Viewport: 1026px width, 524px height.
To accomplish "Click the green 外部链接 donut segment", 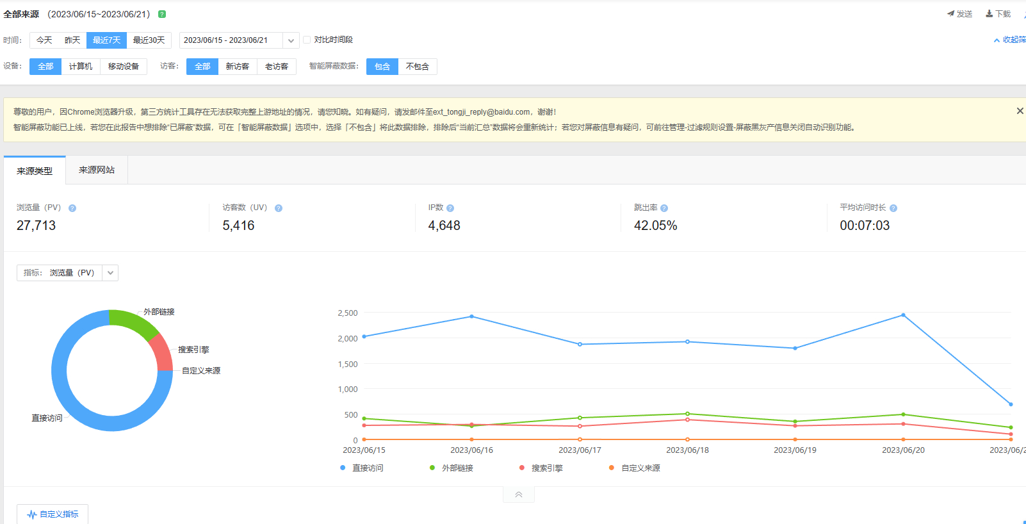I will coord(136,322).
